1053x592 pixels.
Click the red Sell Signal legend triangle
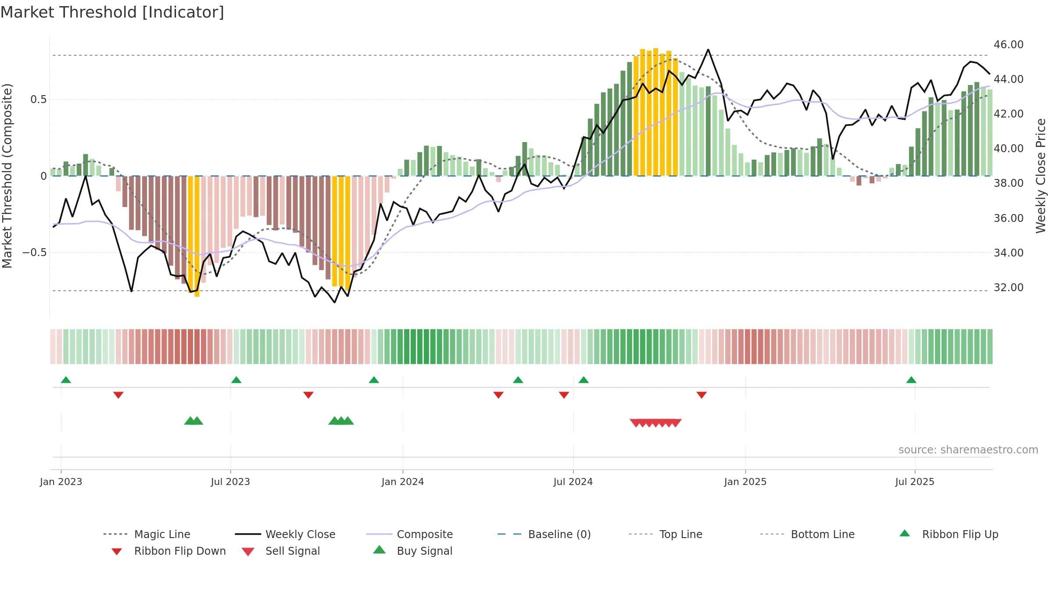248,552
